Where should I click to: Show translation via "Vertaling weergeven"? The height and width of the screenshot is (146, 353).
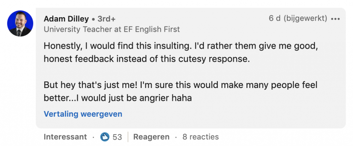pyautogui.click(x=83, y=114)
